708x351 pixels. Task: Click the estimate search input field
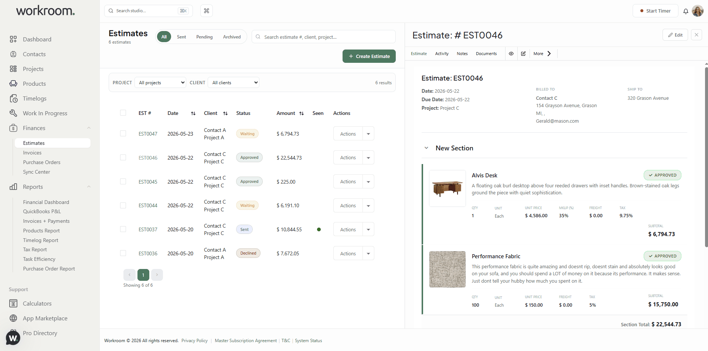[x=324, y=37]
